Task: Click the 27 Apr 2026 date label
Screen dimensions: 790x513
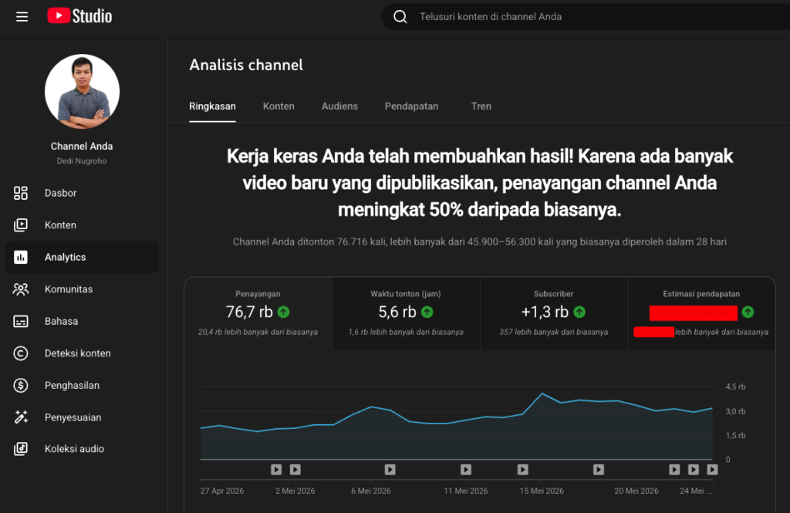Action: pos(222,491)
